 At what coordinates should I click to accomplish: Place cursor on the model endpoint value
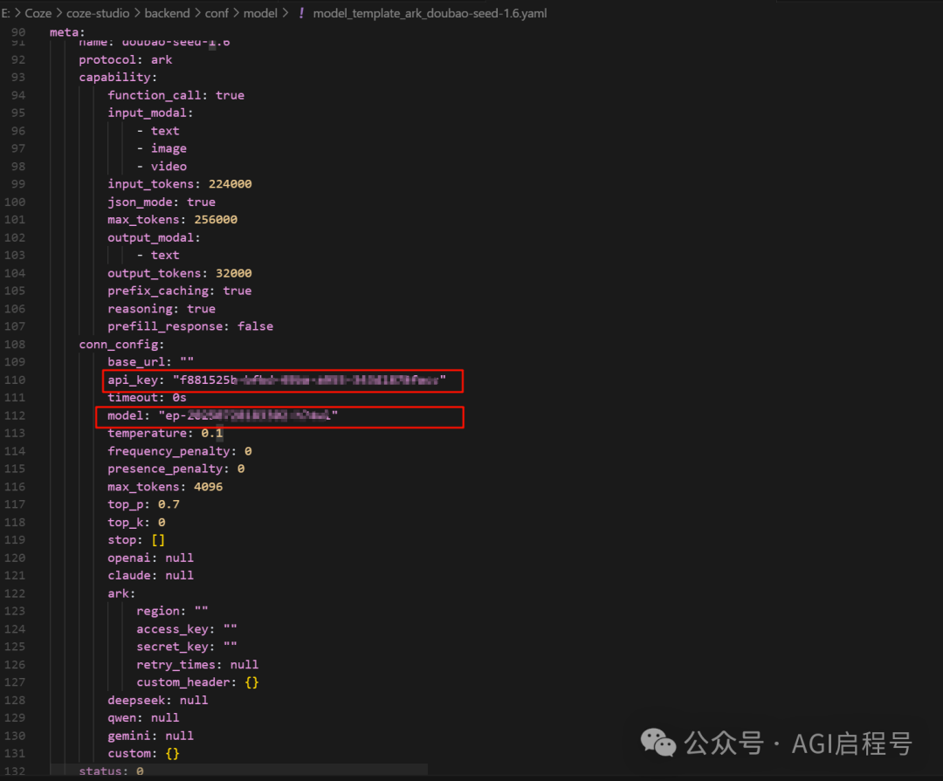coord(248,415)
